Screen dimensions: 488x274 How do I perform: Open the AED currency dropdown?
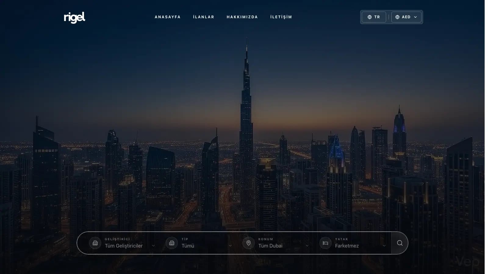coord(406,17)
